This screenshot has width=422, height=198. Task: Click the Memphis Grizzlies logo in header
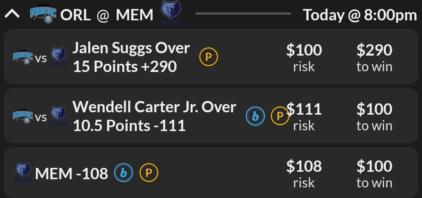(171, 13)
